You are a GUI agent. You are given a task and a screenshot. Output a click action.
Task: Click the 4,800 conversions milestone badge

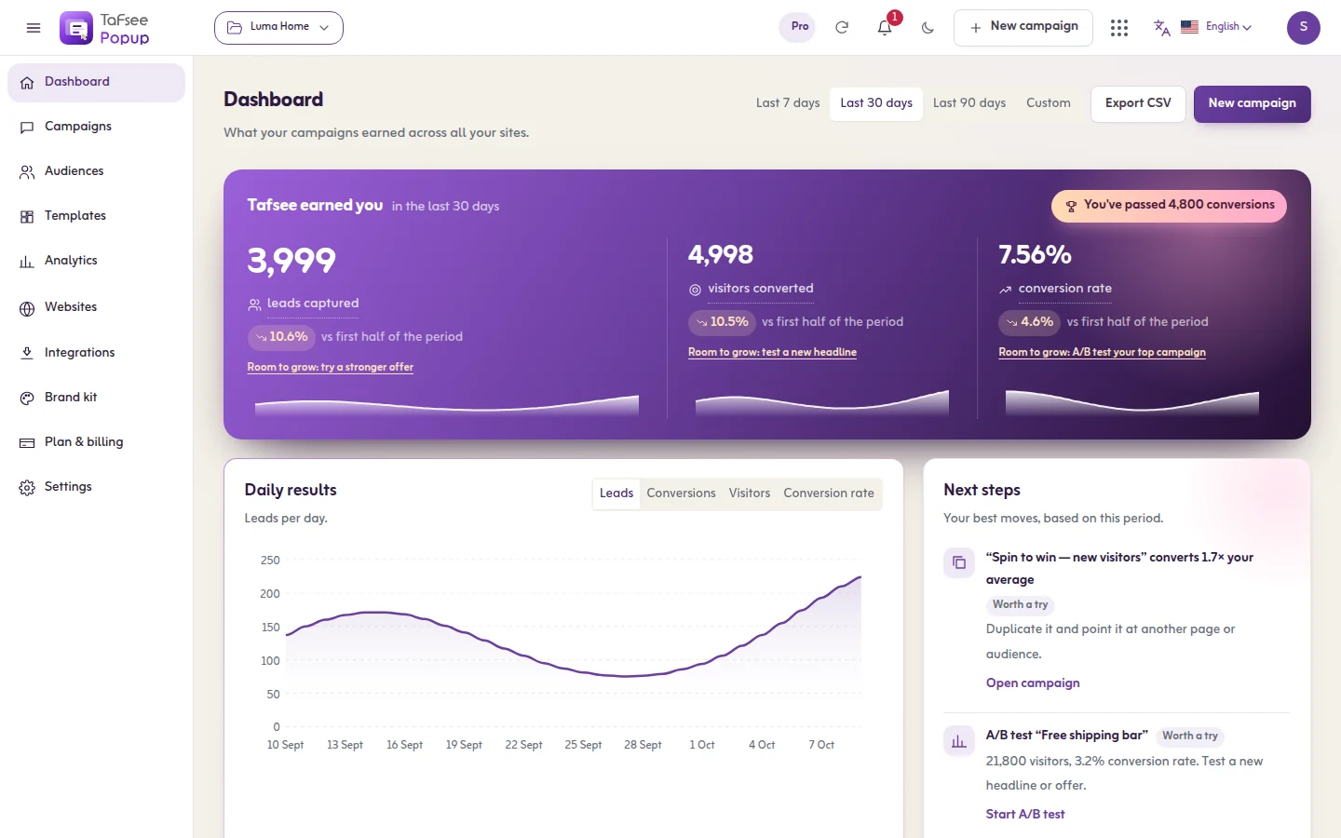tap(1169, 206)
